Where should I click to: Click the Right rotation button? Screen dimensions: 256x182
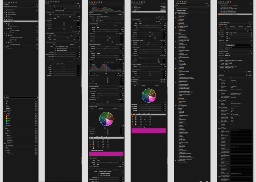[x=70, y=16]
